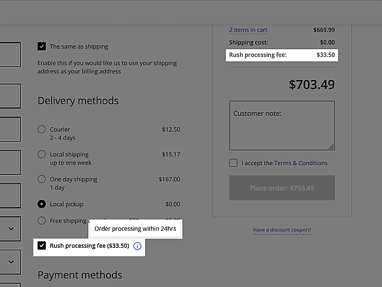Click the 'Delivery methods' heading
The height and width of the screenshot is (287, 382).
point(78,101)
